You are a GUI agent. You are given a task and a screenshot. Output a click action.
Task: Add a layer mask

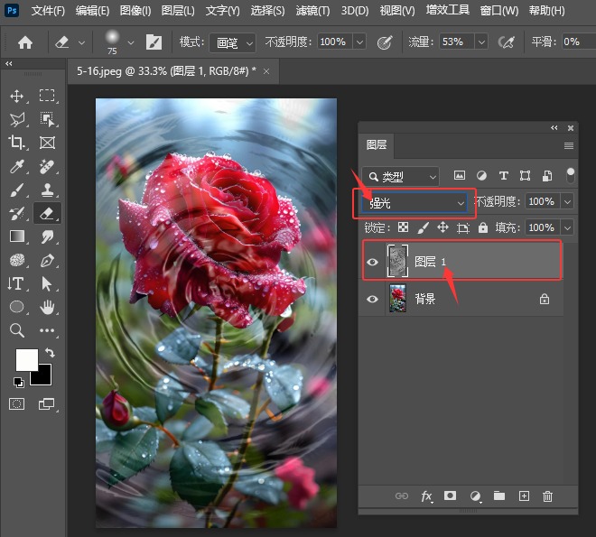click(450, 495)
